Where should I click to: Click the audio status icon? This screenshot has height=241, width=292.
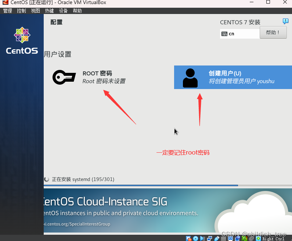(202, 238)
